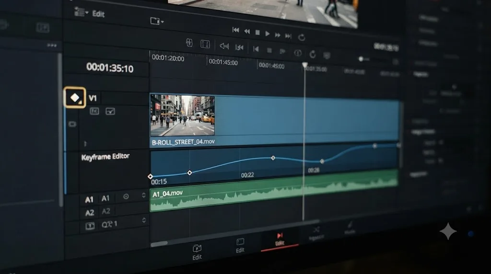Toggle the circle record icon on the A1 track

pos(126,196)
